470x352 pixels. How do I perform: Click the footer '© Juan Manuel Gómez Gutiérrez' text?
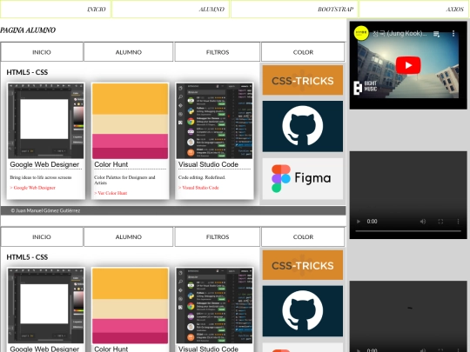45,210
